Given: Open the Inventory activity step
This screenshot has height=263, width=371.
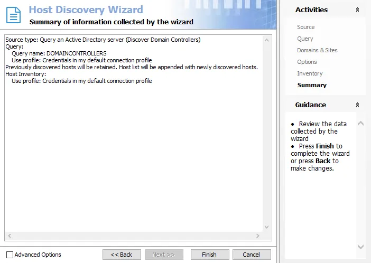Looking at the screenshot, I should pos(310,73).
